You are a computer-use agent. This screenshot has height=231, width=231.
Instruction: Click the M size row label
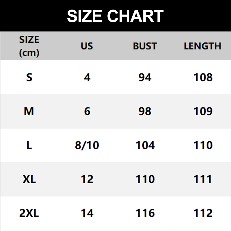29,111
